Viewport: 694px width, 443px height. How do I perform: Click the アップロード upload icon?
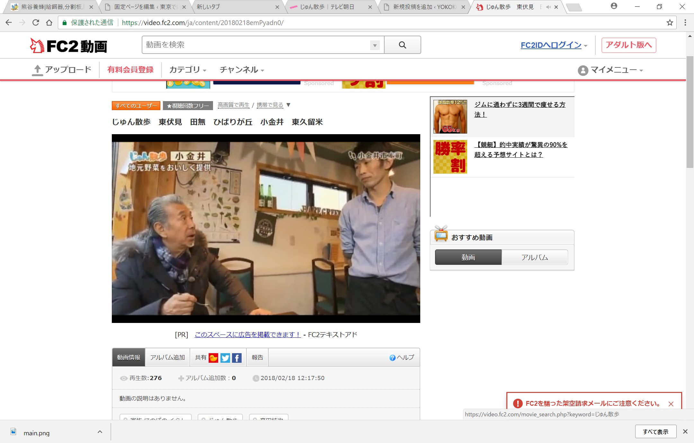[x=37, y=70]
